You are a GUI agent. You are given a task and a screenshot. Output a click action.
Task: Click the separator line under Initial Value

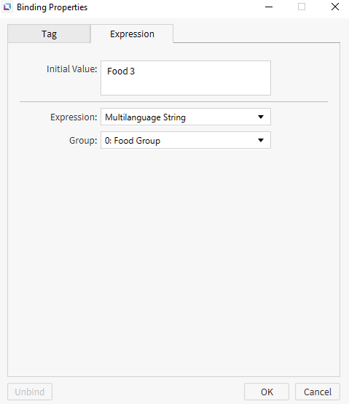(173, 102)
